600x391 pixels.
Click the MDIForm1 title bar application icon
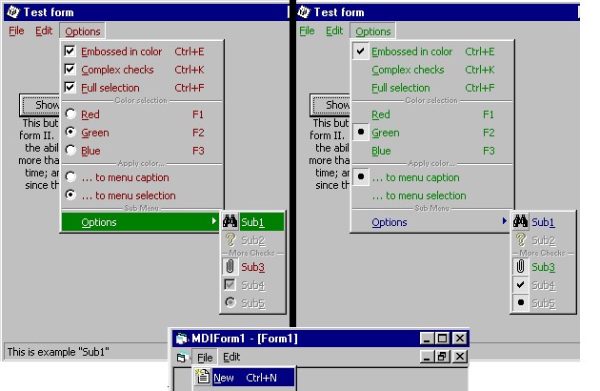[181, 339]
